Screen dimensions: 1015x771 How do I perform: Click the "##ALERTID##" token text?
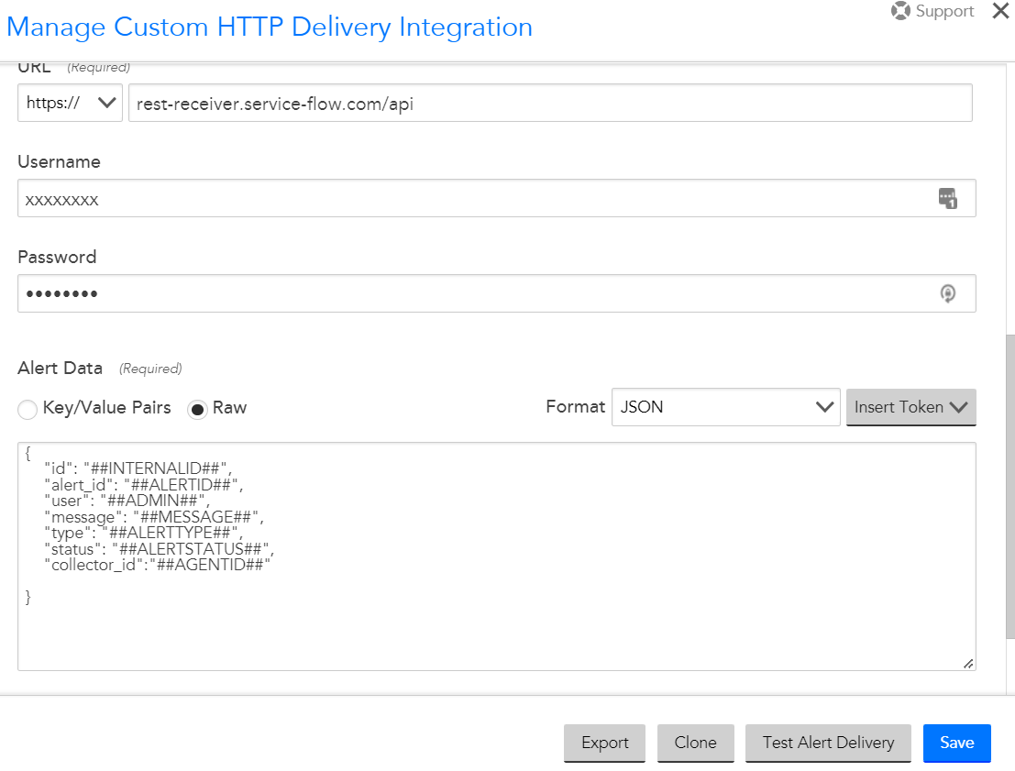182,485
